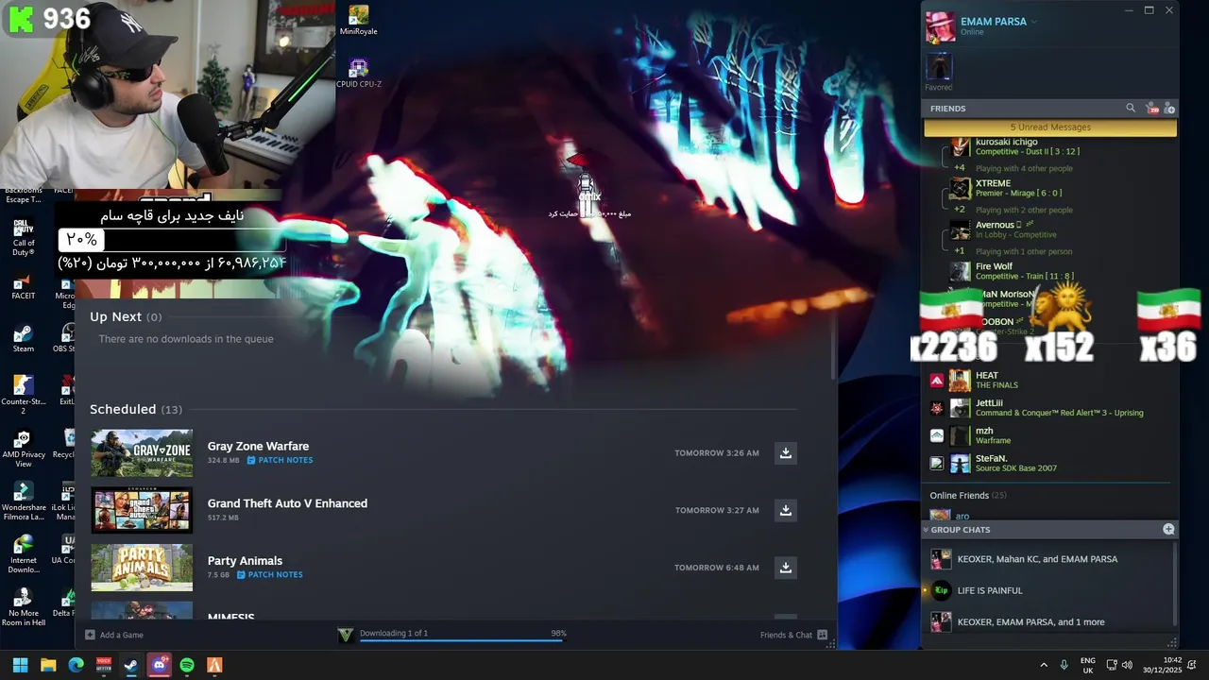This screenshot has width=1209, height=680.
Task: Search friends with magnifier icon
Action: (x=1131, y=109)
